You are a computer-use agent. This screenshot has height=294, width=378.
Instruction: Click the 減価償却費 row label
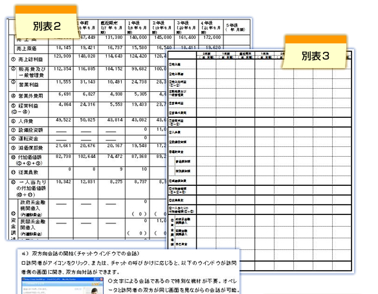click(31, 148)
